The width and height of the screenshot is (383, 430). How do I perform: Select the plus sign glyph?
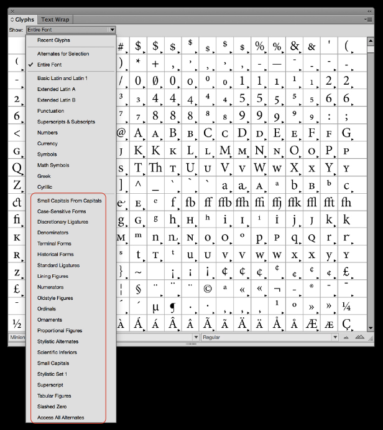pos(155,63)
